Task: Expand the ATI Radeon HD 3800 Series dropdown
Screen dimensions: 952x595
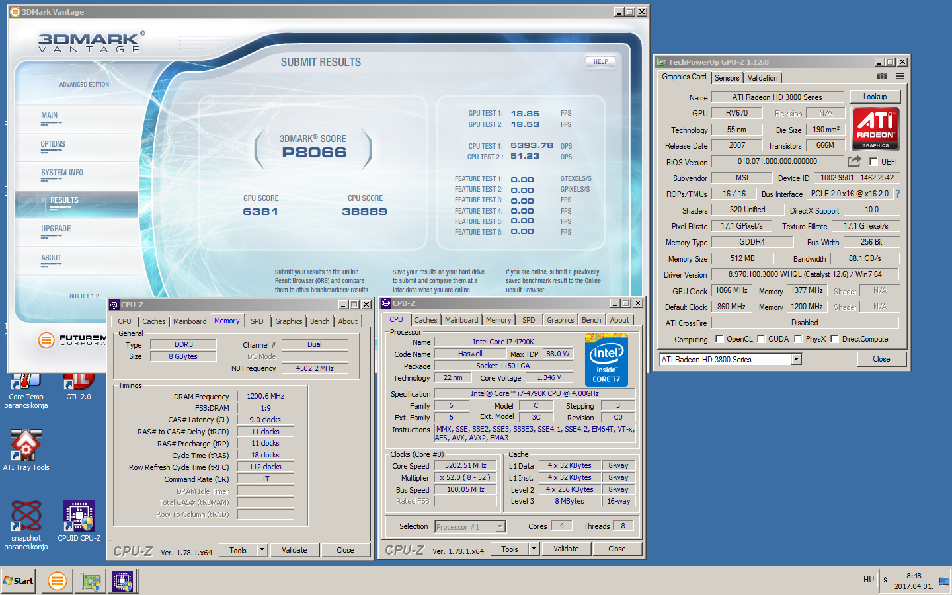Action: 796,359
